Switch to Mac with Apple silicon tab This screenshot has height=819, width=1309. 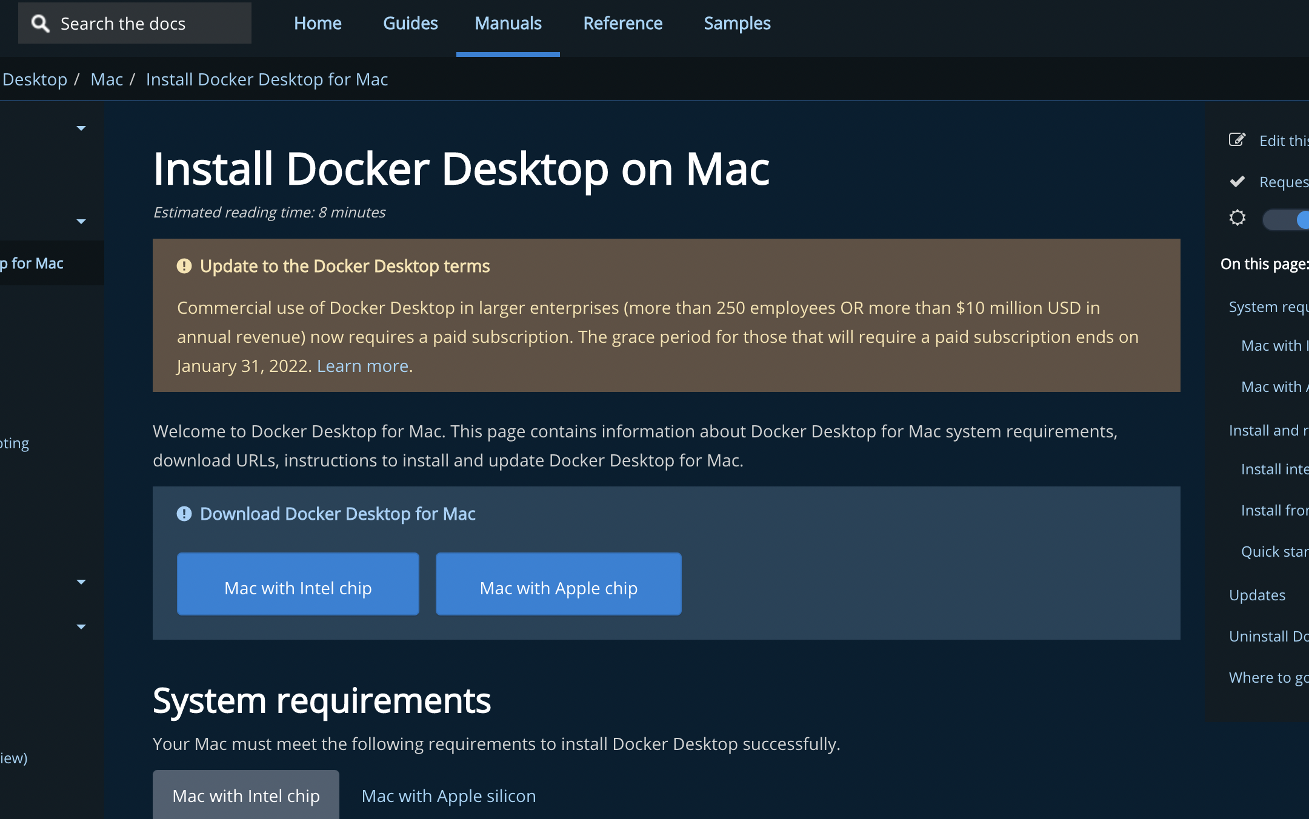(x=448, y=795)
